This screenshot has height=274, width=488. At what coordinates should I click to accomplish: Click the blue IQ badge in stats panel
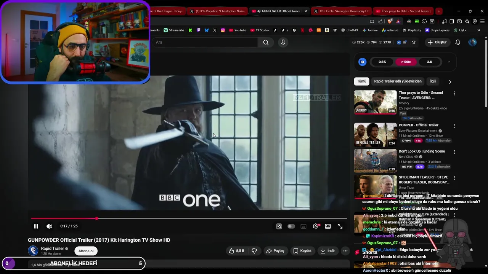pos(363,62)
